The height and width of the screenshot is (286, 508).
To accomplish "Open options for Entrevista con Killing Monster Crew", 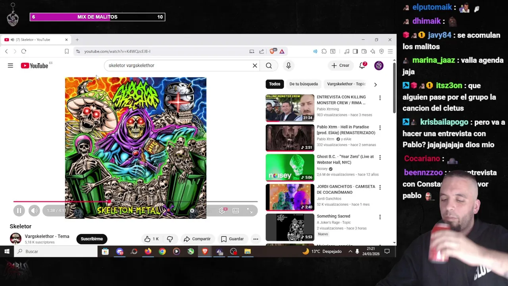I will click(x=380, y=98).
